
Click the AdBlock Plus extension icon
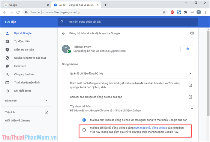click(x=172, y=12)
